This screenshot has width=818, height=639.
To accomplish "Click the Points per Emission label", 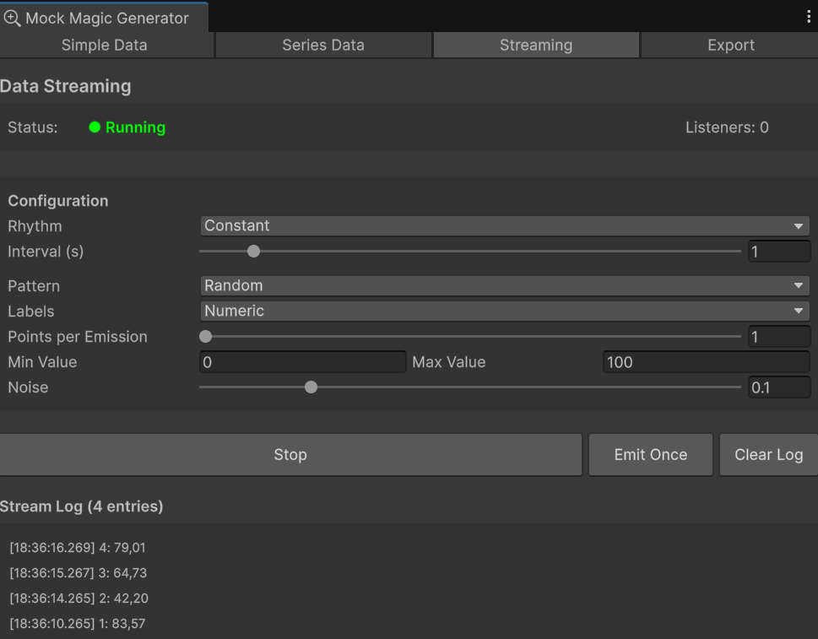I will tap(77, 337).
